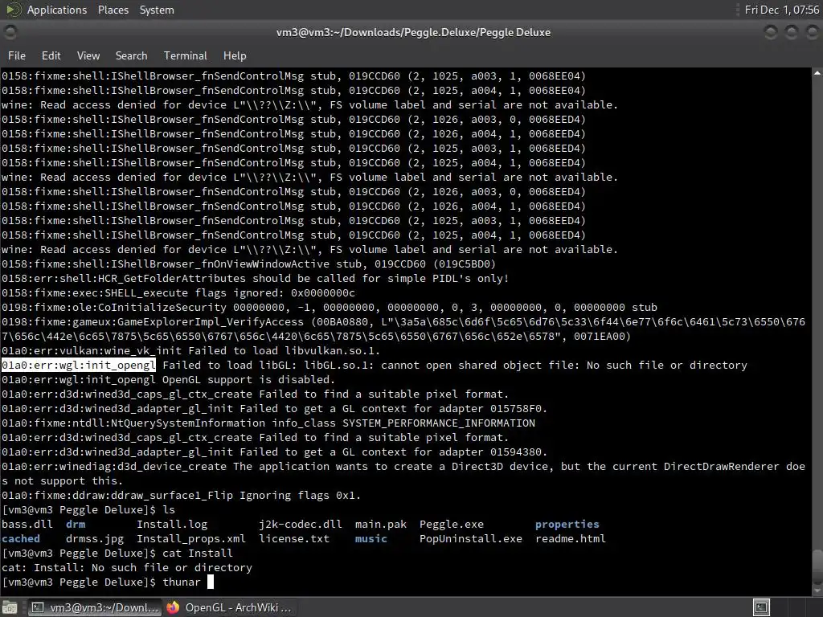Click the terminal window title text
This screenshot has height=617, width=823.
(414, 32)
